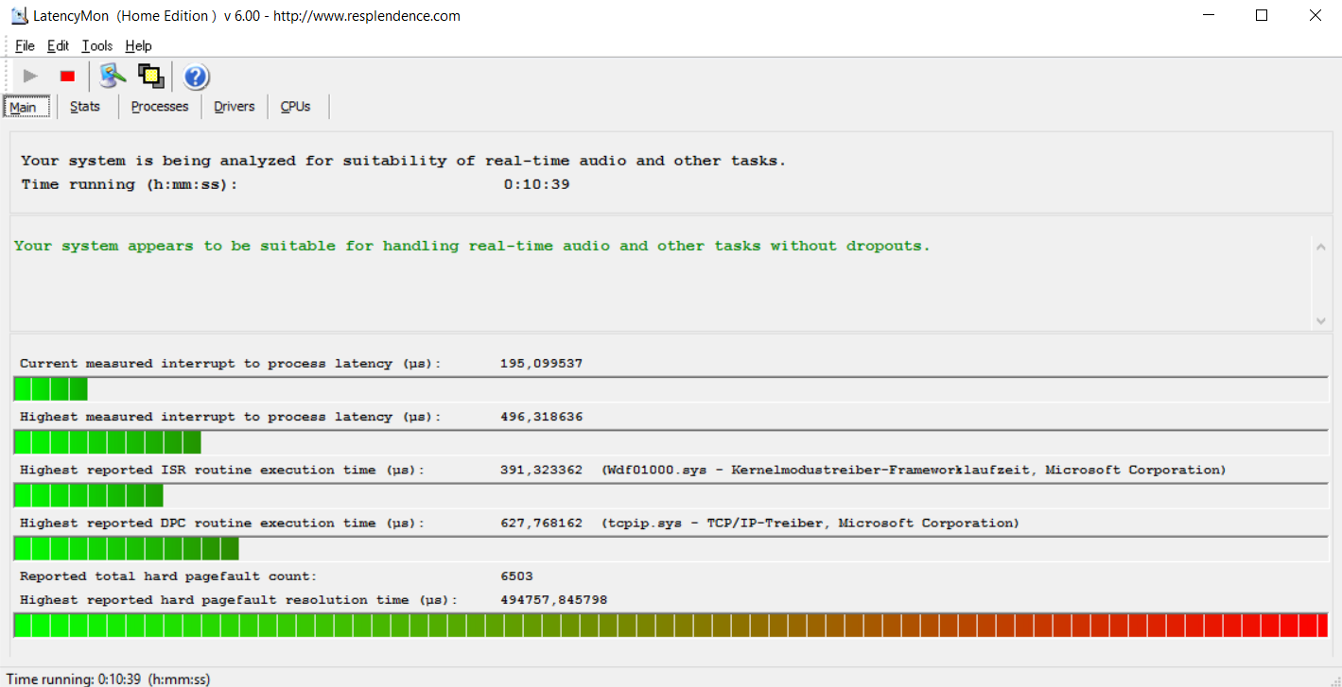1342x687 pixels.
Task: Switch to the Stats tab
Action: (85, 107)
